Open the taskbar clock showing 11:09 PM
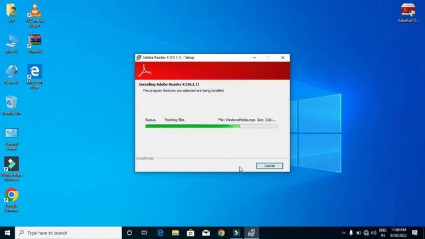The image size is (425, 239). tap(398, 233)
